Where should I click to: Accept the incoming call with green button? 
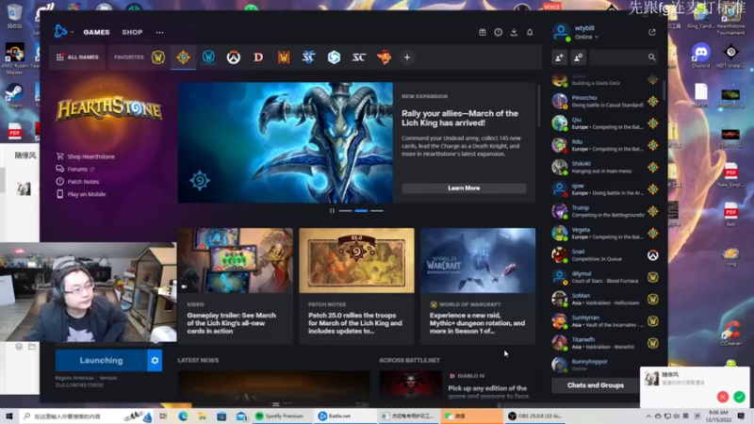pos(739,397)
